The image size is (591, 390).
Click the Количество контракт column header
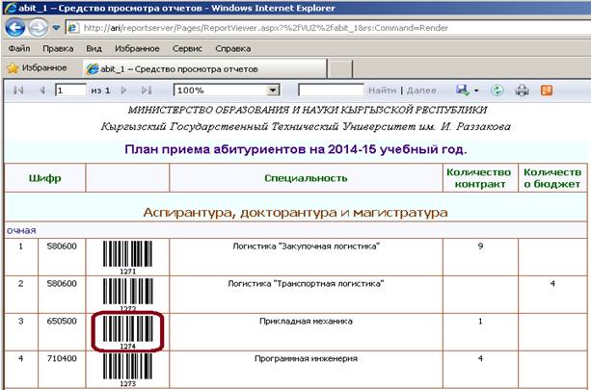[480, 178]
